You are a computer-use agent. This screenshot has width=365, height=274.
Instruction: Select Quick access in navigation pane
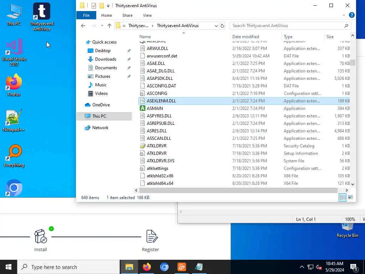click(104, 42)
